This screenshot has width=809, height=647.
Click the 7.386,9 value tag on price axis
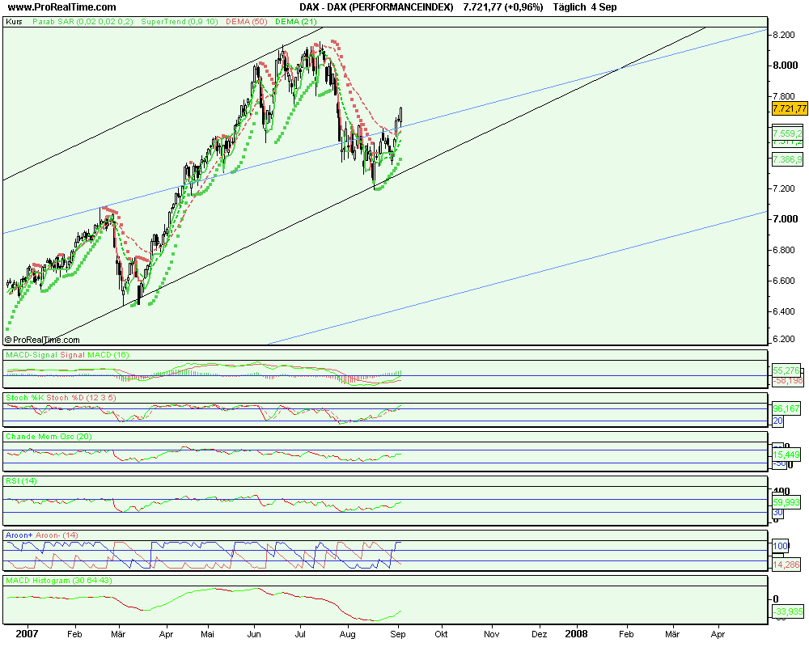(787, 159)
